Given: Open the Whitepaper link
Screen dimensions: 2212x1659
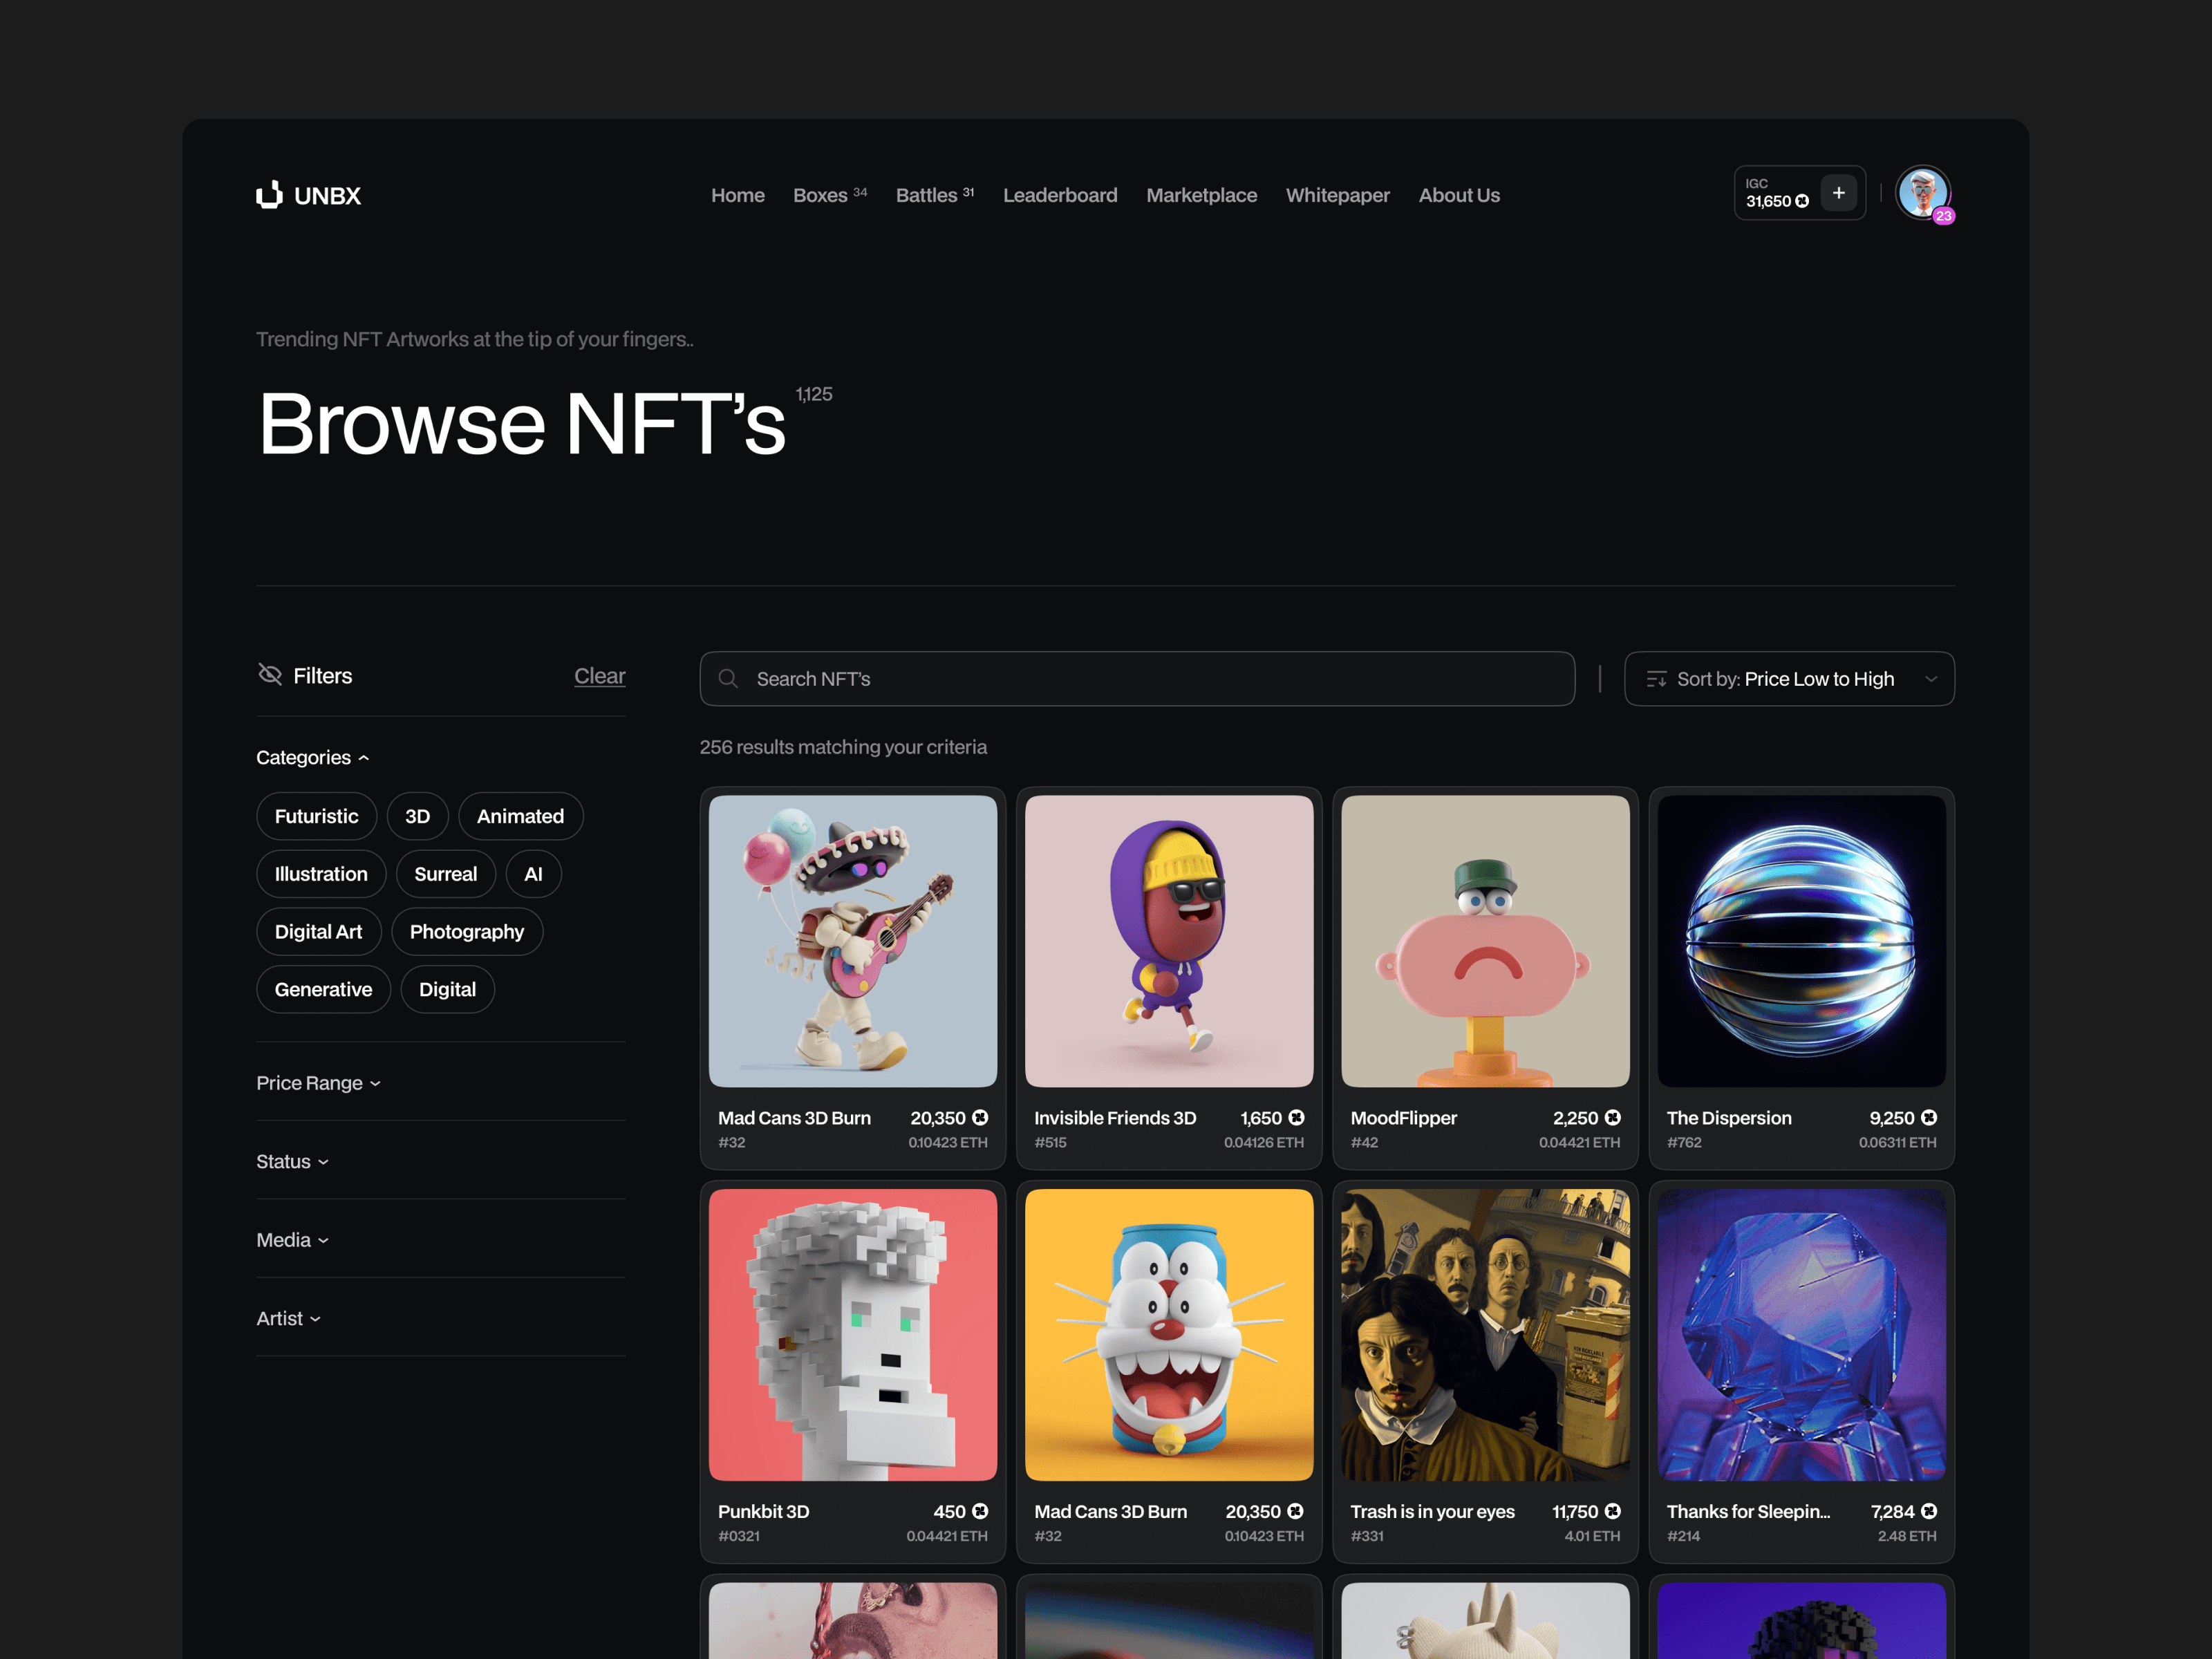Looking at the screenshot, I should (x=1337, y=195).
